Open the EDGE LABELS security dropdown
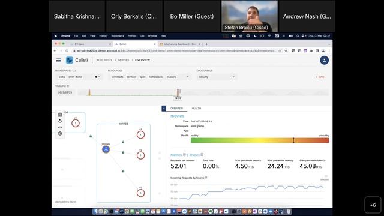 pyautogui.click(x=217, y=77)
